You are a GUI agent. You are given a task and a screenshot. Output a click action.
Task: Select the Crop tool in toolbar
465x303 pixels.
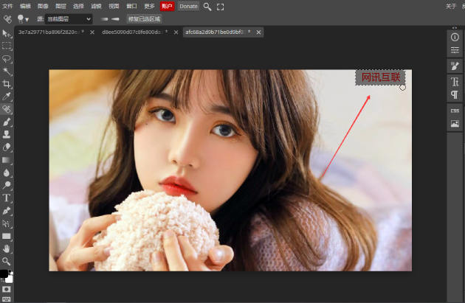tap(7, 84)
